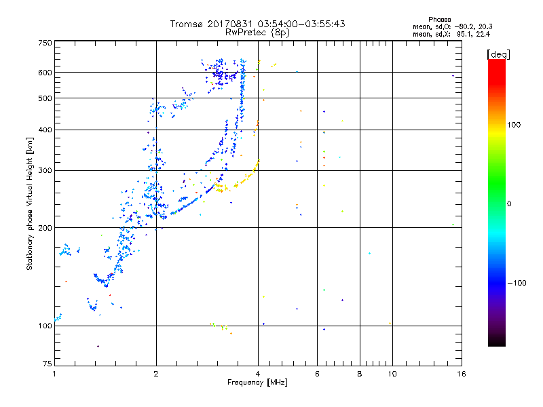The height and width of the screenshot is (407, 543).
Task: Click the x-axis title 'Frequency [MHz]'
Action: tap(257, 383)
